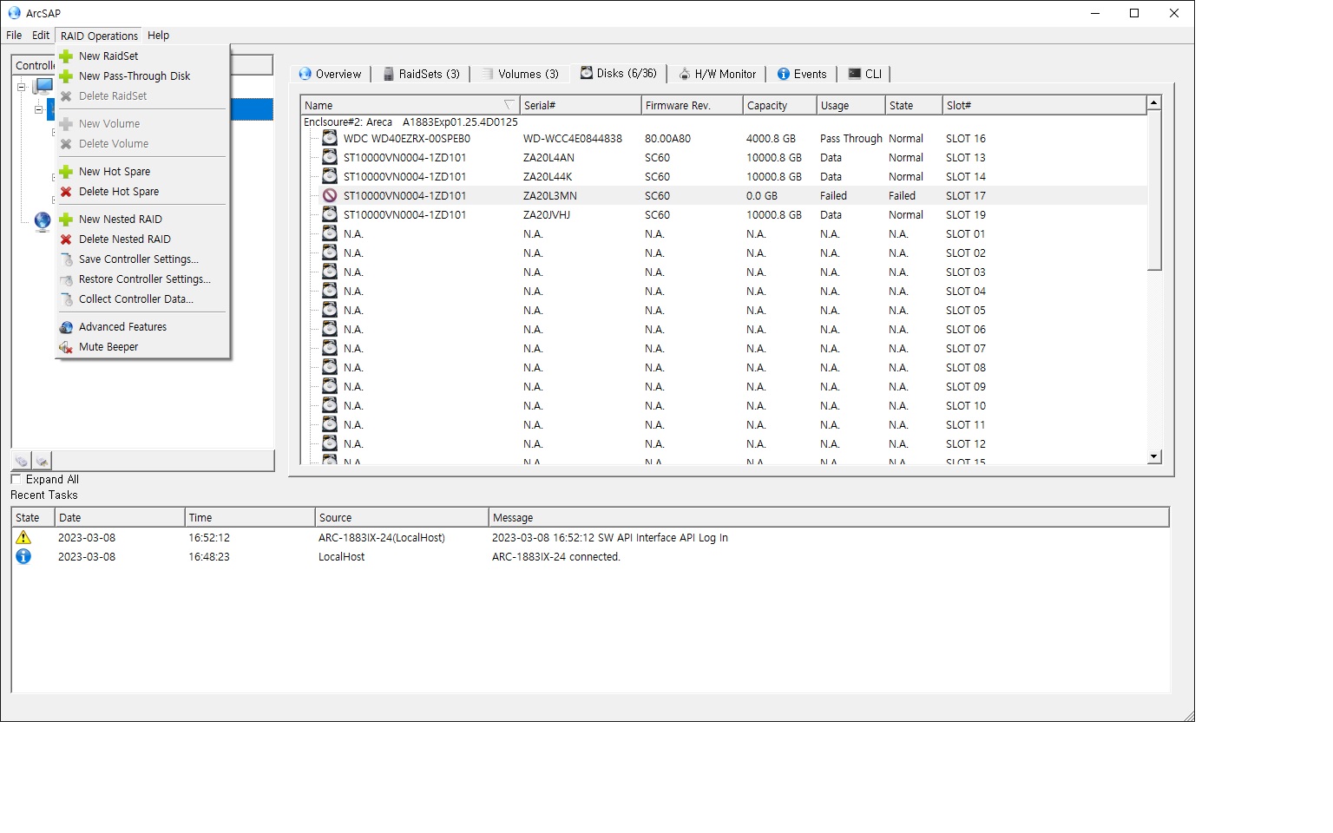Open the File menu
The height and width of the screenshot is (833, 1333).
point(14,36)
